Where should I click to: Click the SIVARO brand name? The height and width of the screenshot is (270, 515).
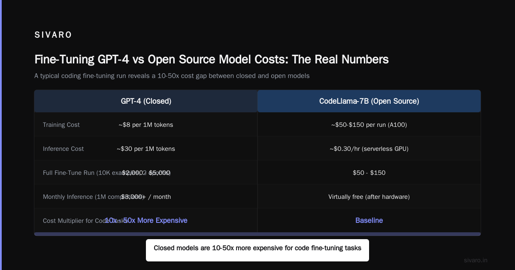53,35
